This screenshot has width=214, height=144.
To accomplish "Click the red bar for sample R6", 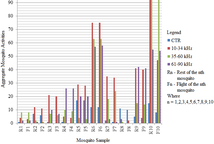I will tap(92, 73).
